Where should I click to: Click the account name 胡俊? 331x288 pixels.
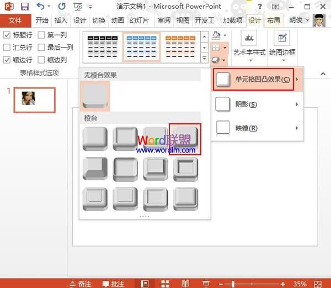pos(296,20)
